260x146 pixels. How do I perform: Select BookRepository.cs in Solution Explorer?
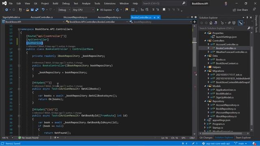click(x=226, y=109)
